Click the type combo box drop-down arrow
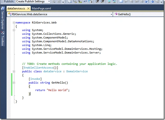 pos(111,14)
